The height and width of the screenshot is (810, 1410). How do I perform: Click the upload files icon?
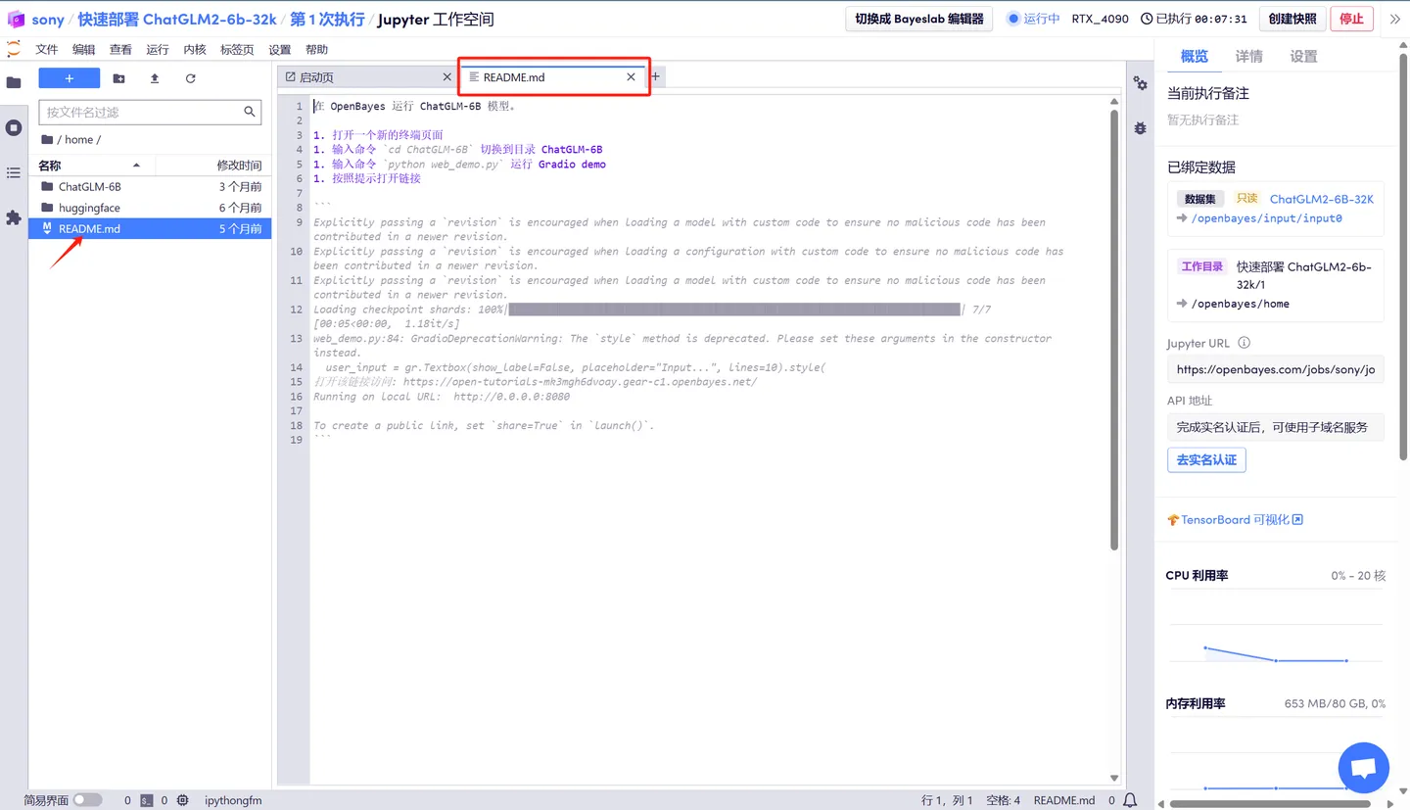(x=155, y=78)
